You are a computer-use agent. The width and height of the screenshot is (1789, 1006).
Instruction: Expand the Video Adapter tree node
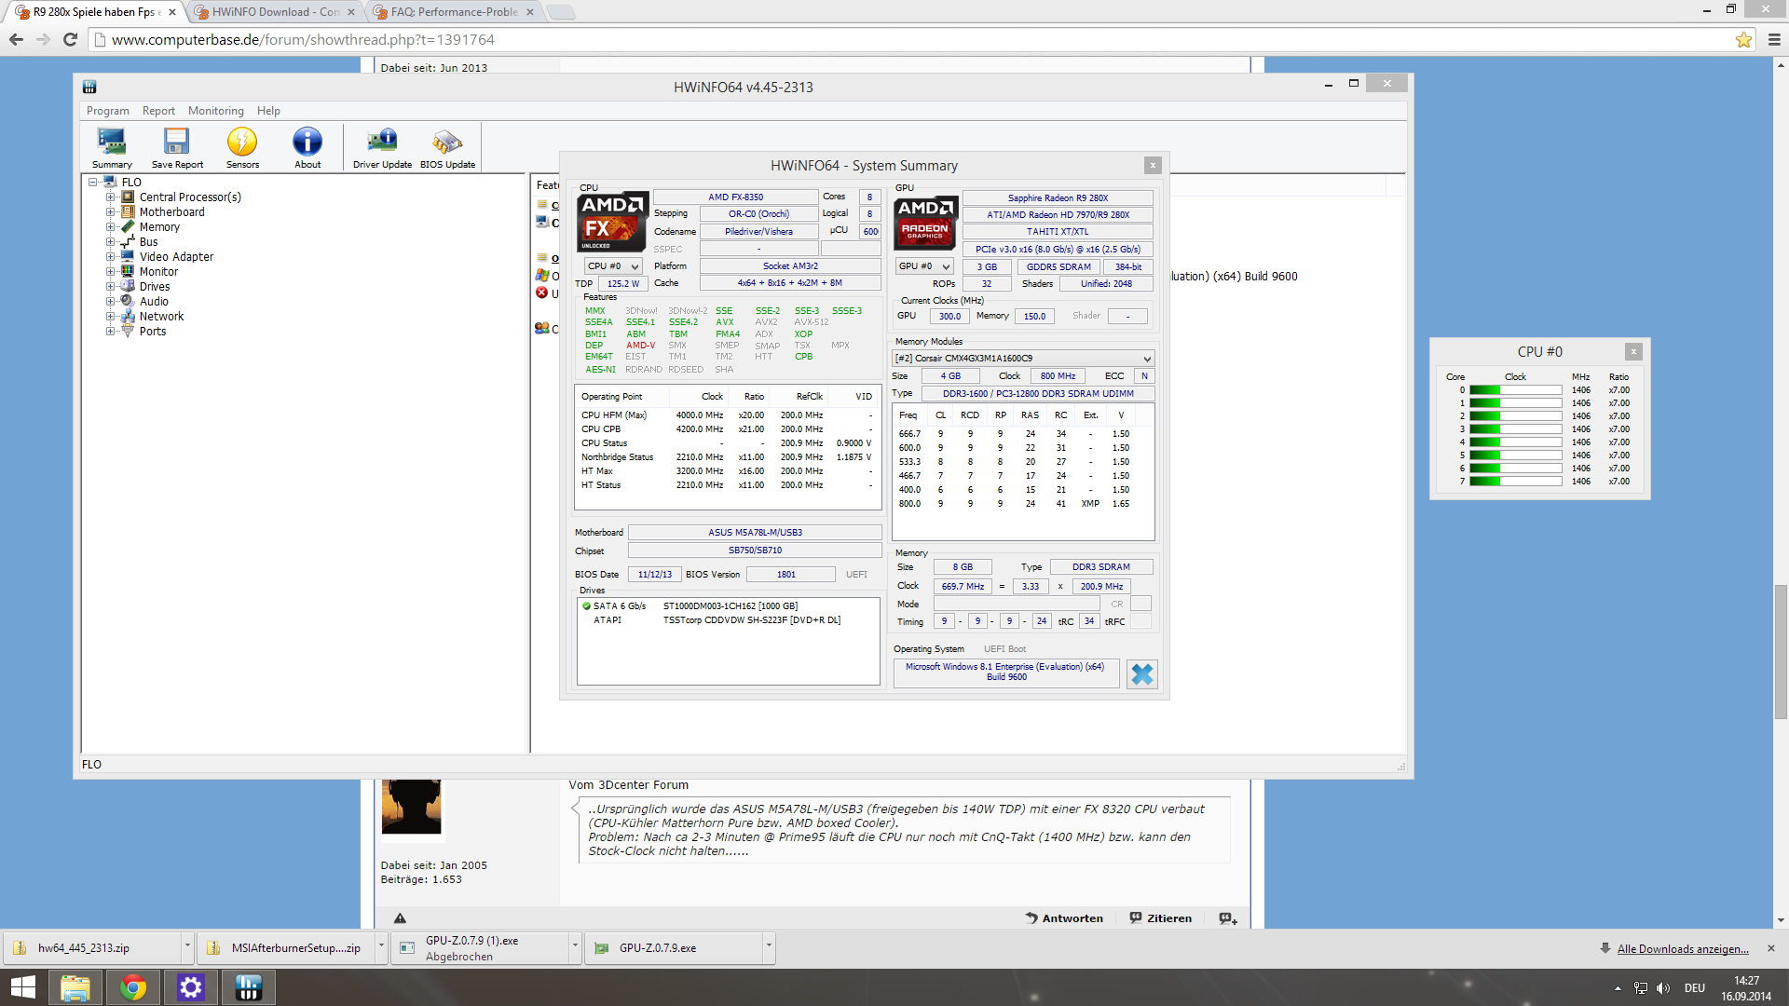point(110,257)
